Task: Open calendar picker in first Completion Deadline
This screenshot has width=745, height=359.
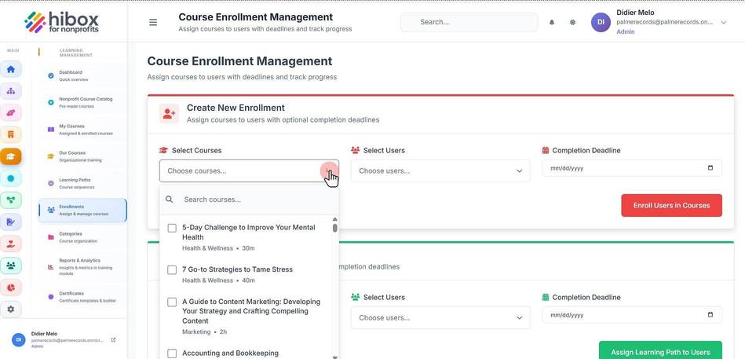Action: 710,168
